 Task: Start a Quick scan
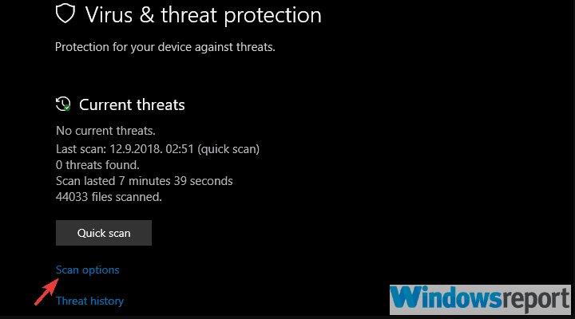click(103, 233)
